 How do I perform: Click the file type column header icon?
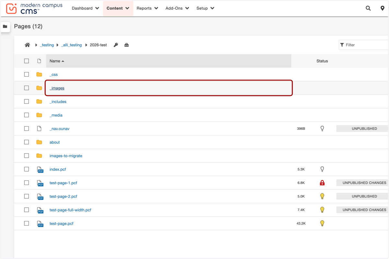[x=39, y=61]
